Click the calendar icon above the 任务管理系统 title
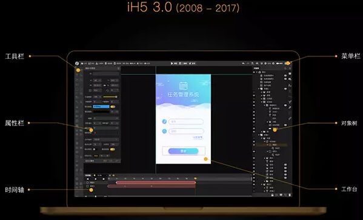The height and width of the screenshot is (220, 363). point(184,85)
